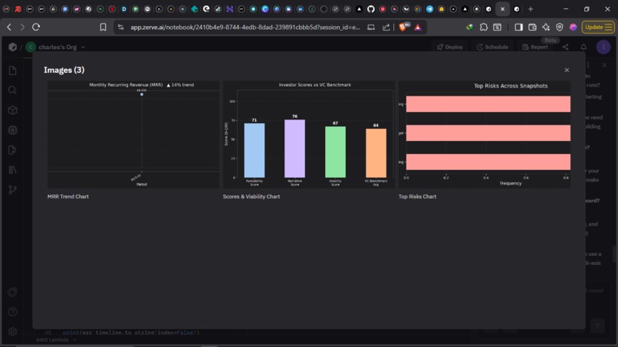This screenshot has width=618, height=347.
Task: Open the settings gear in sidebar
Action: (x=12, y=332)
